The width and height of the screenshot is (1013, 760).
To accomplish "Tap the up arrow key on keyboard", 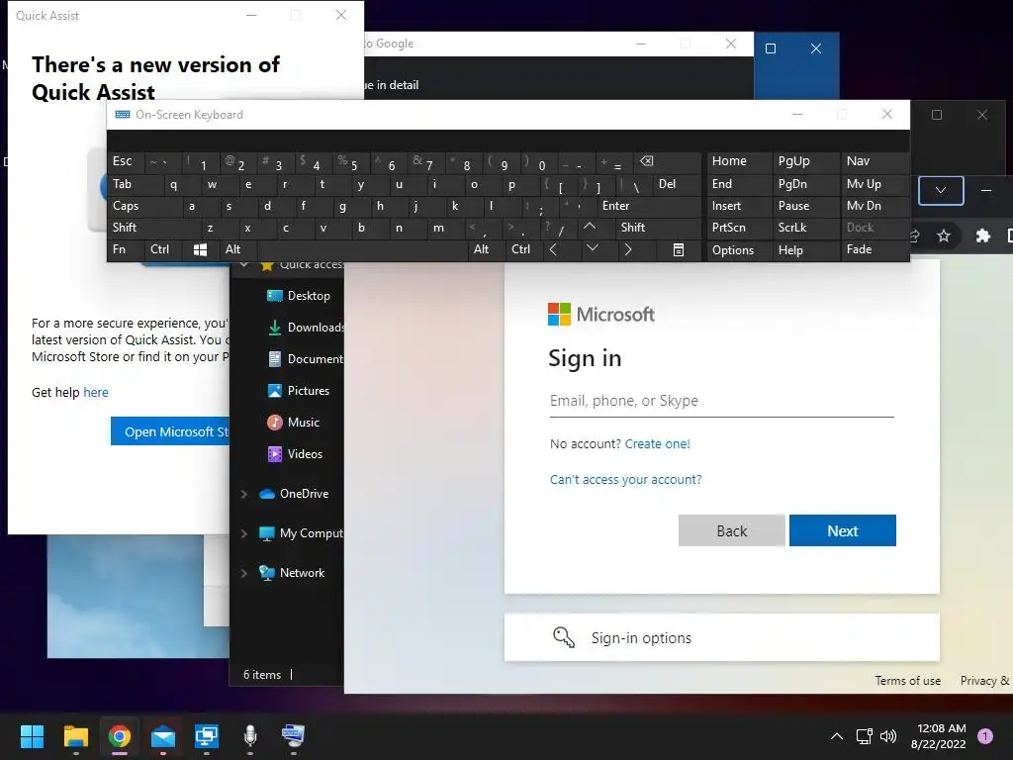I will [590, 227].
